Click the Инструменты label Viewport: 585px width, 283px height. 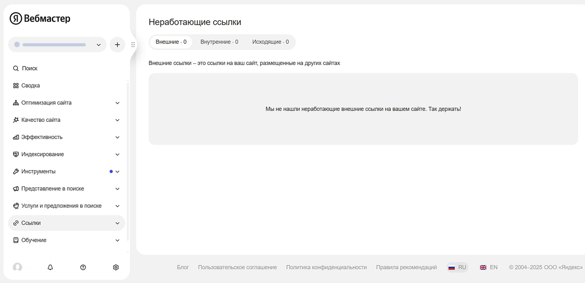(38, 171)
